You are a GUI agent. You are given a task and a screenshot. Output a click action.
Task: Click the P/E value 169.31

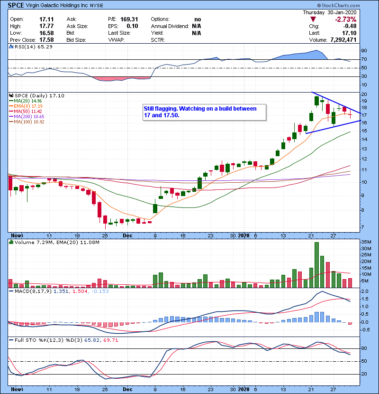tap(129, 19)
